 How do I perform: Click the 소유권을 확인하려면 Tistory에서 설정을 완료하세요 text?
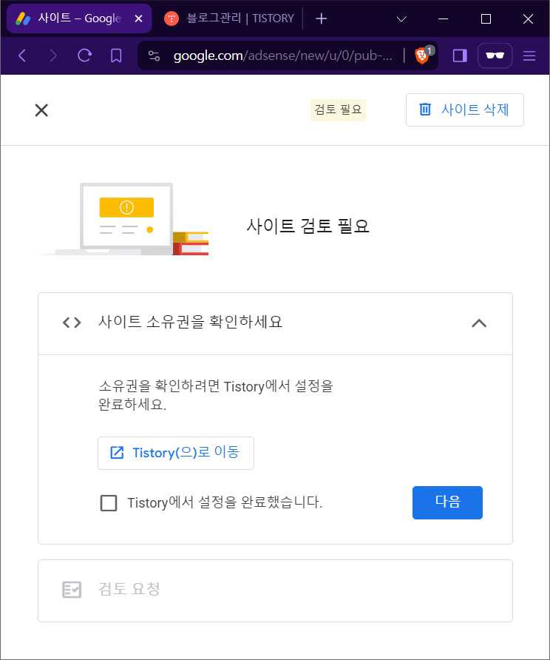tap(216, 395)
